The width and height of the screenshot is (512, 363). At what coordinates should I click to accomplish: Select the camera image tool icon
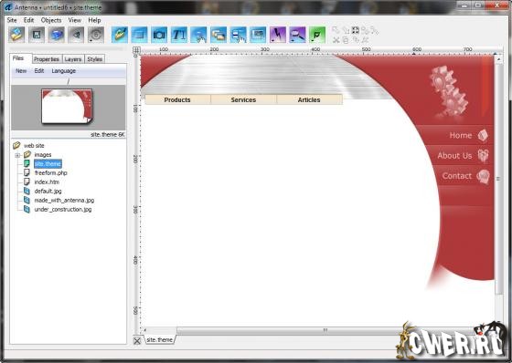(159, 35)
